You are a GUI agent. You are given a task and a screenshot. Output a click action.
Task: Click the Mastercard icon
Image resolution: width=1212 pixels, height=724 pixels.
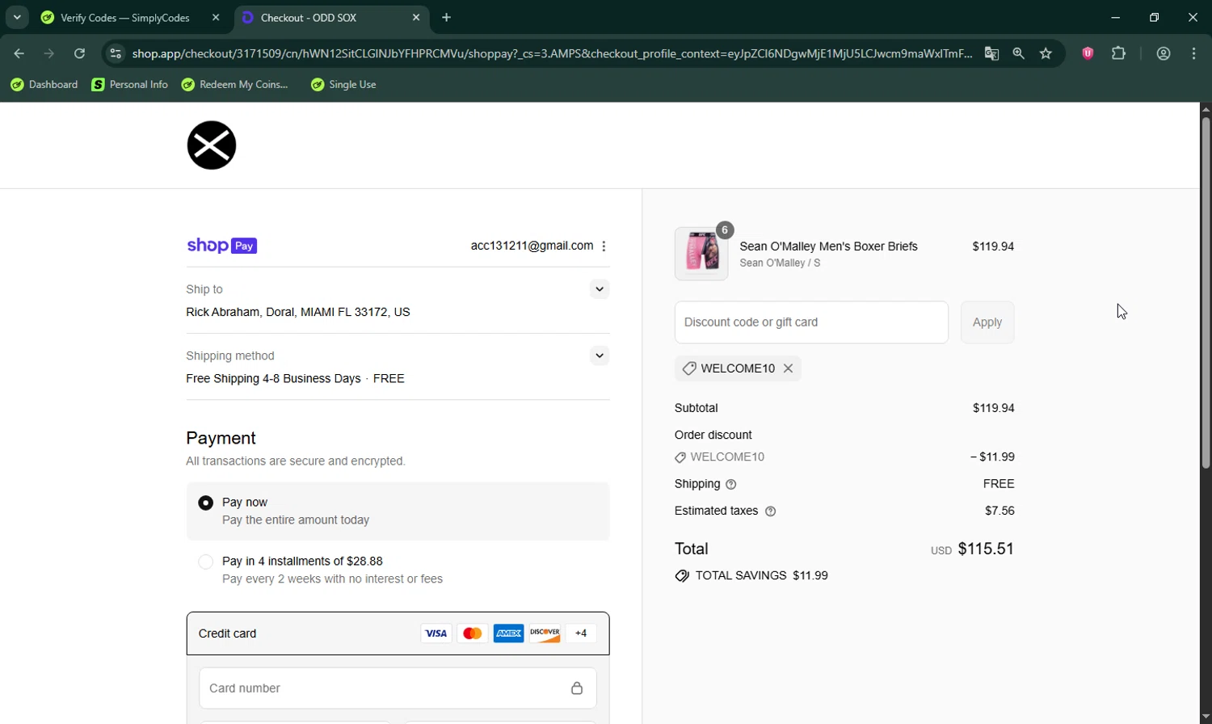tap(473, 633)
